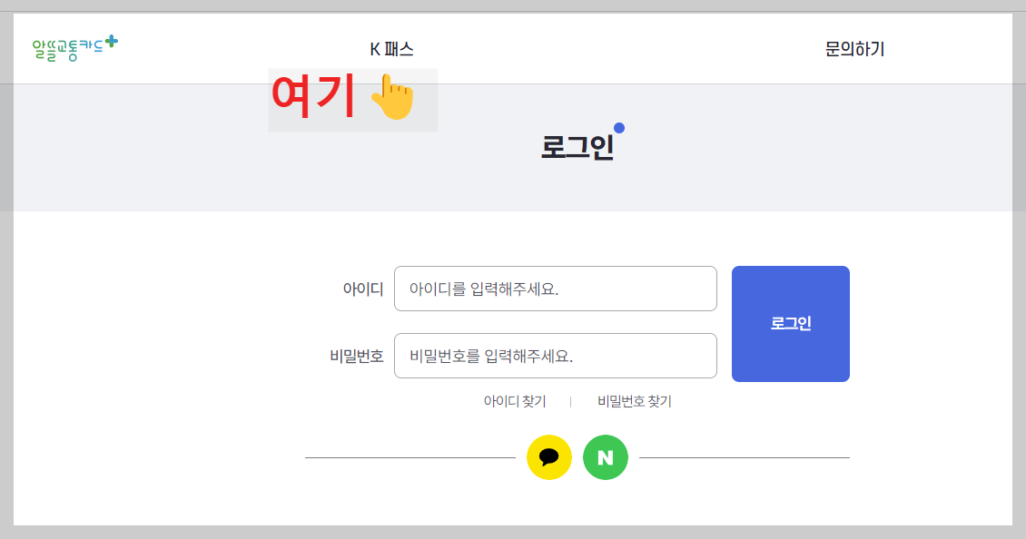Open the K 패스 menu

(393, 50)
